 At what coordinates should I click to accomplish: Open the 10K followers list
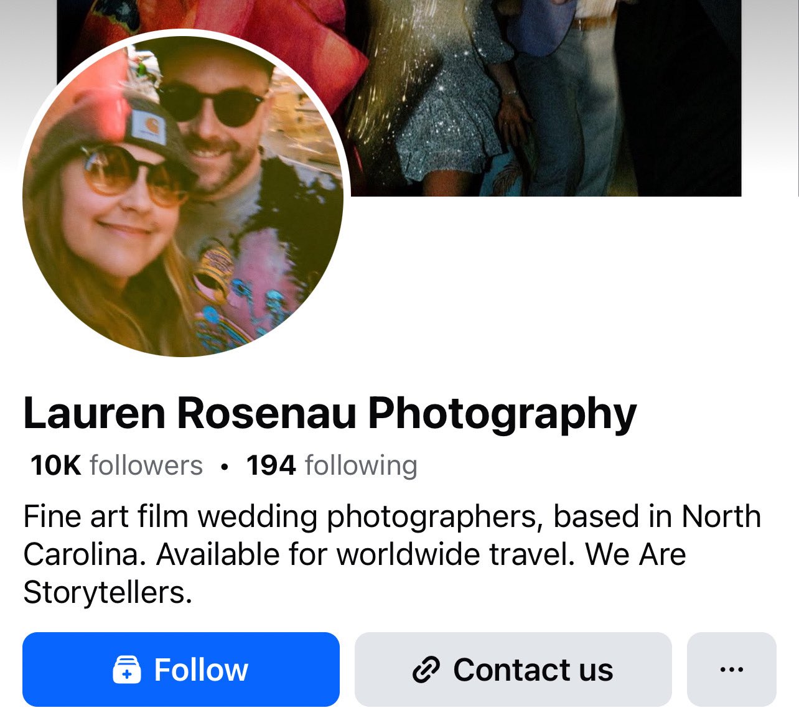pos(116,465)
